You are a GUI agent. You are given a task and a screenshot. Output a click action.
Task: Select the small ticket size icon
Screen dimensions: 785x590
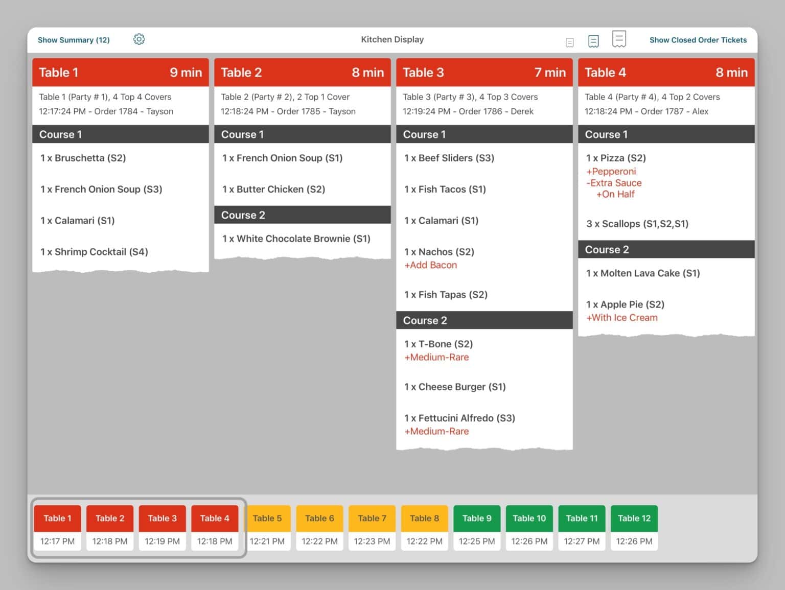click(570, 42)
